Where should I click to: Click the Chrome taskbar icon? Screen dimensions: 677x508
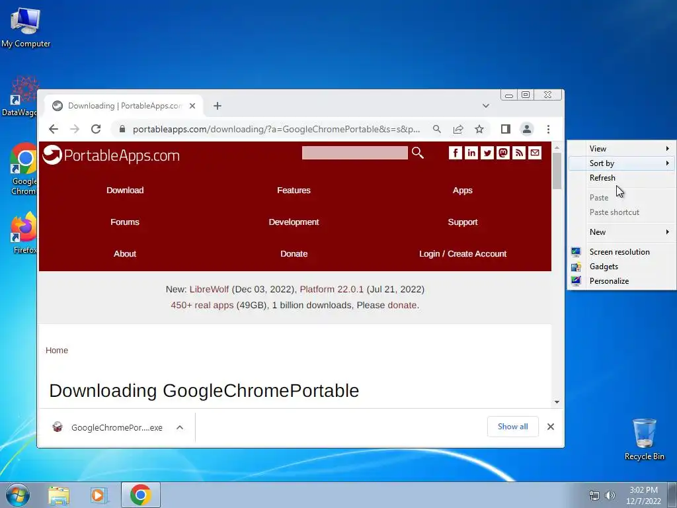(141, 495)
